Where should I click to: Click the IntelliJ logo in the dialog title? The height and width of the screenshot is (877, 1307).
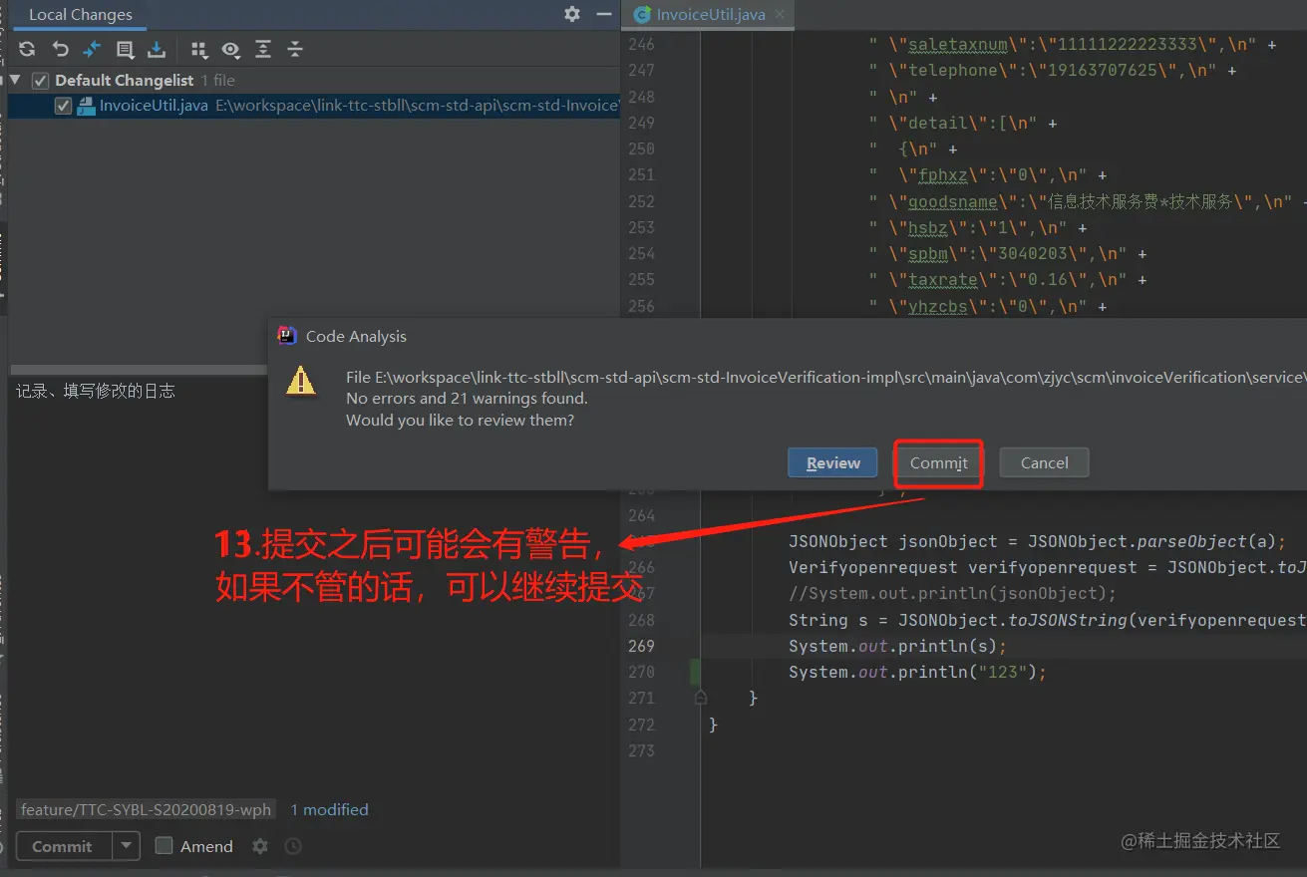[287, 336]
